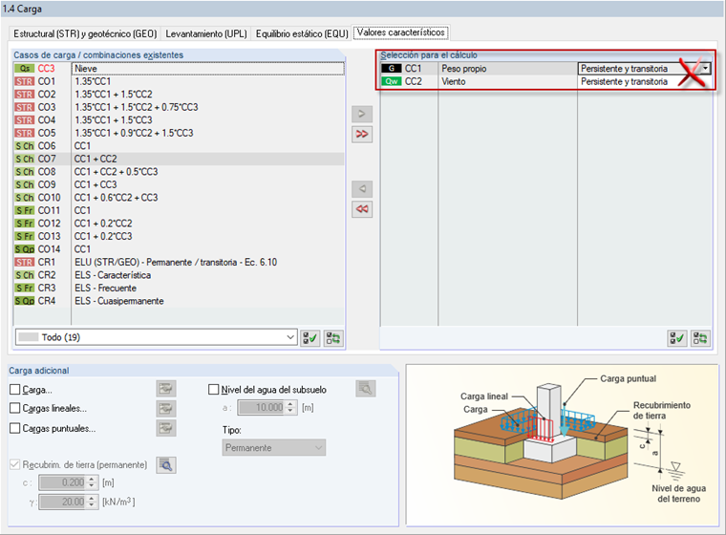Increase the soil unit weight γ value
The image size is (726, 535).
pyautogui.click(x=91, y=499)
